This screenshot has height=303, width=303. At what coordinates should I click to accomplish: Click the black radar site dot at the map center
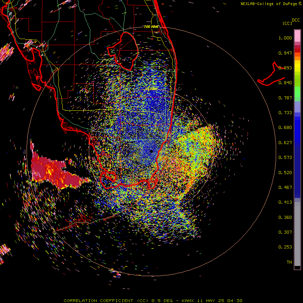[151, 151]
